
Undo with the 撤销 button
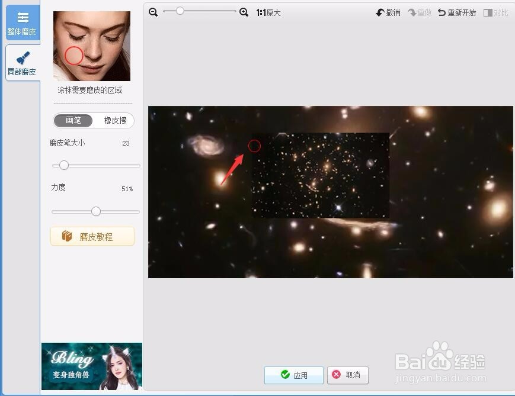pyautogui.click(x=388, y=13)
